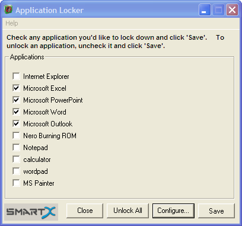The image size is (242, 226).
Task: Click the SmartX logo
Action: pos(31,212)
